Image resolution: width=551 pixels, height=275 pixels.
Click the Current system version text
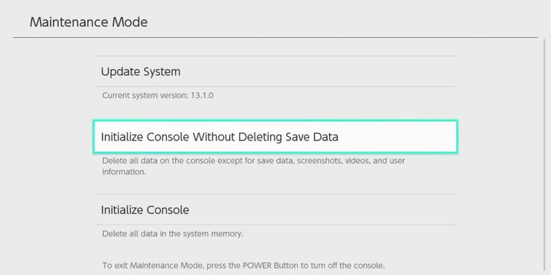158,95
